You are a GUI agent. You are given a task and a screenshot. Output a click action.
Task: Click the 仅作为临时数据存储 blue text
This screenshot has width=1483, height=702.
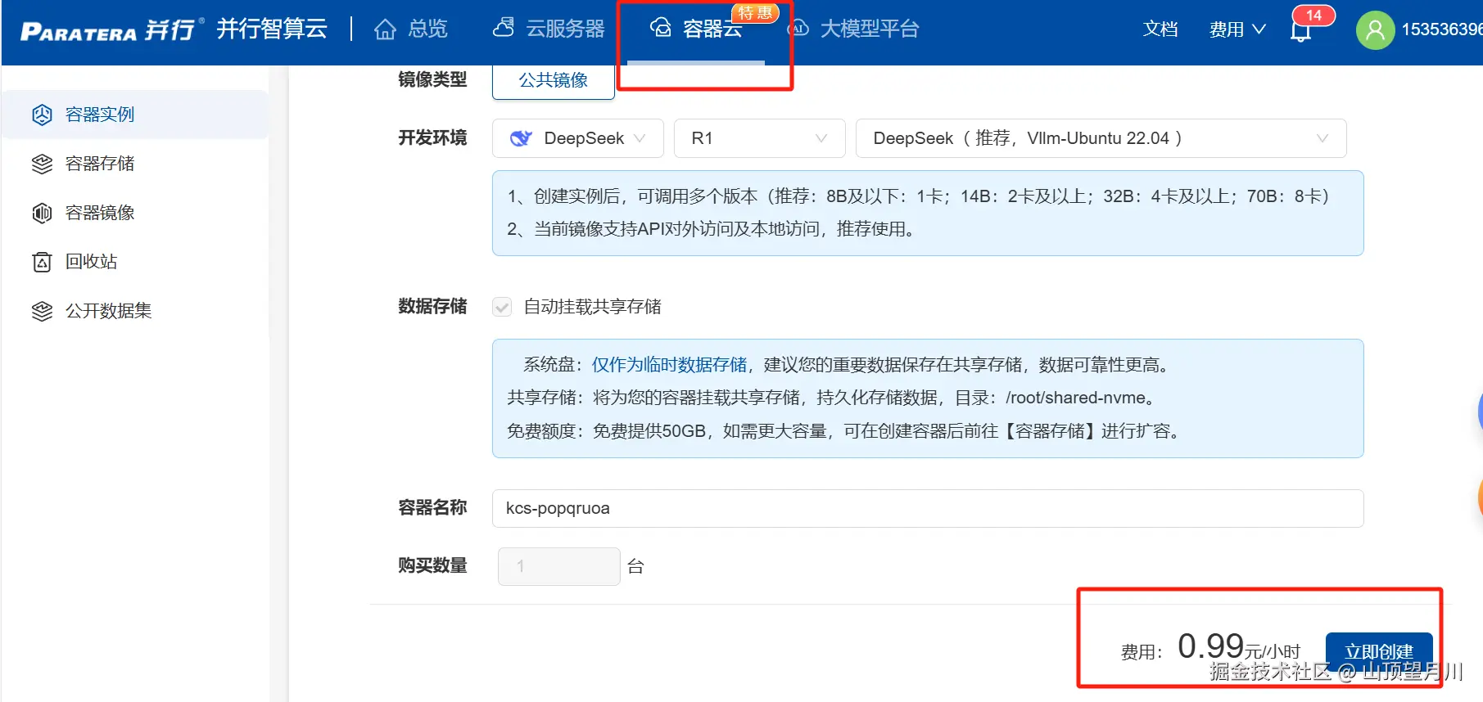pos(670,365)
